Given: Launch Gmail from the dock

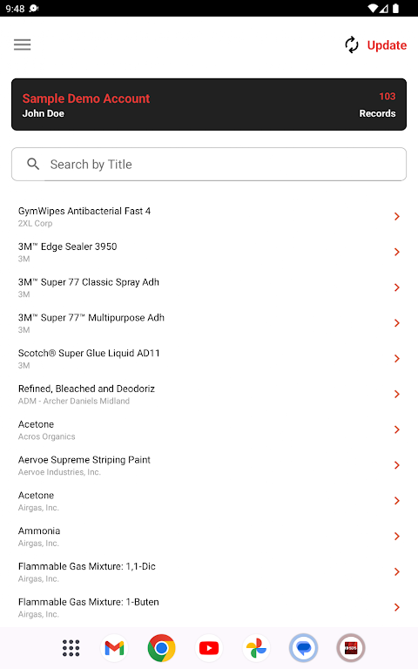Looking at the screenshot, I should coord(114,648).
